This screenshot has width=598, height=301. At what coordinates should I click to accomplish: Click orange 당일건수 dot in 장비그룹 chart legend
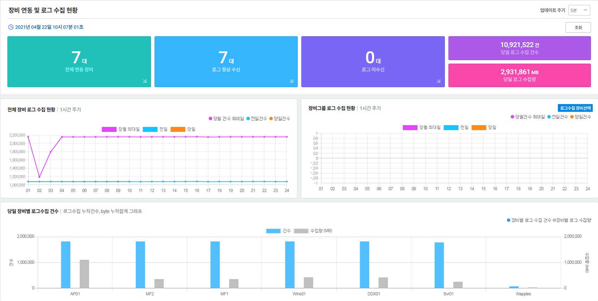pyautogui.click(x=572, y=117)
